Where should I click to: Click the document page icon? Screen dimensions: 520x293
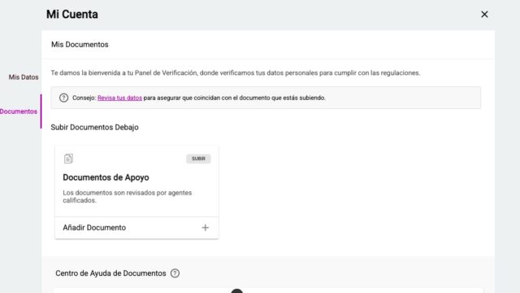(x=68, y=159)
